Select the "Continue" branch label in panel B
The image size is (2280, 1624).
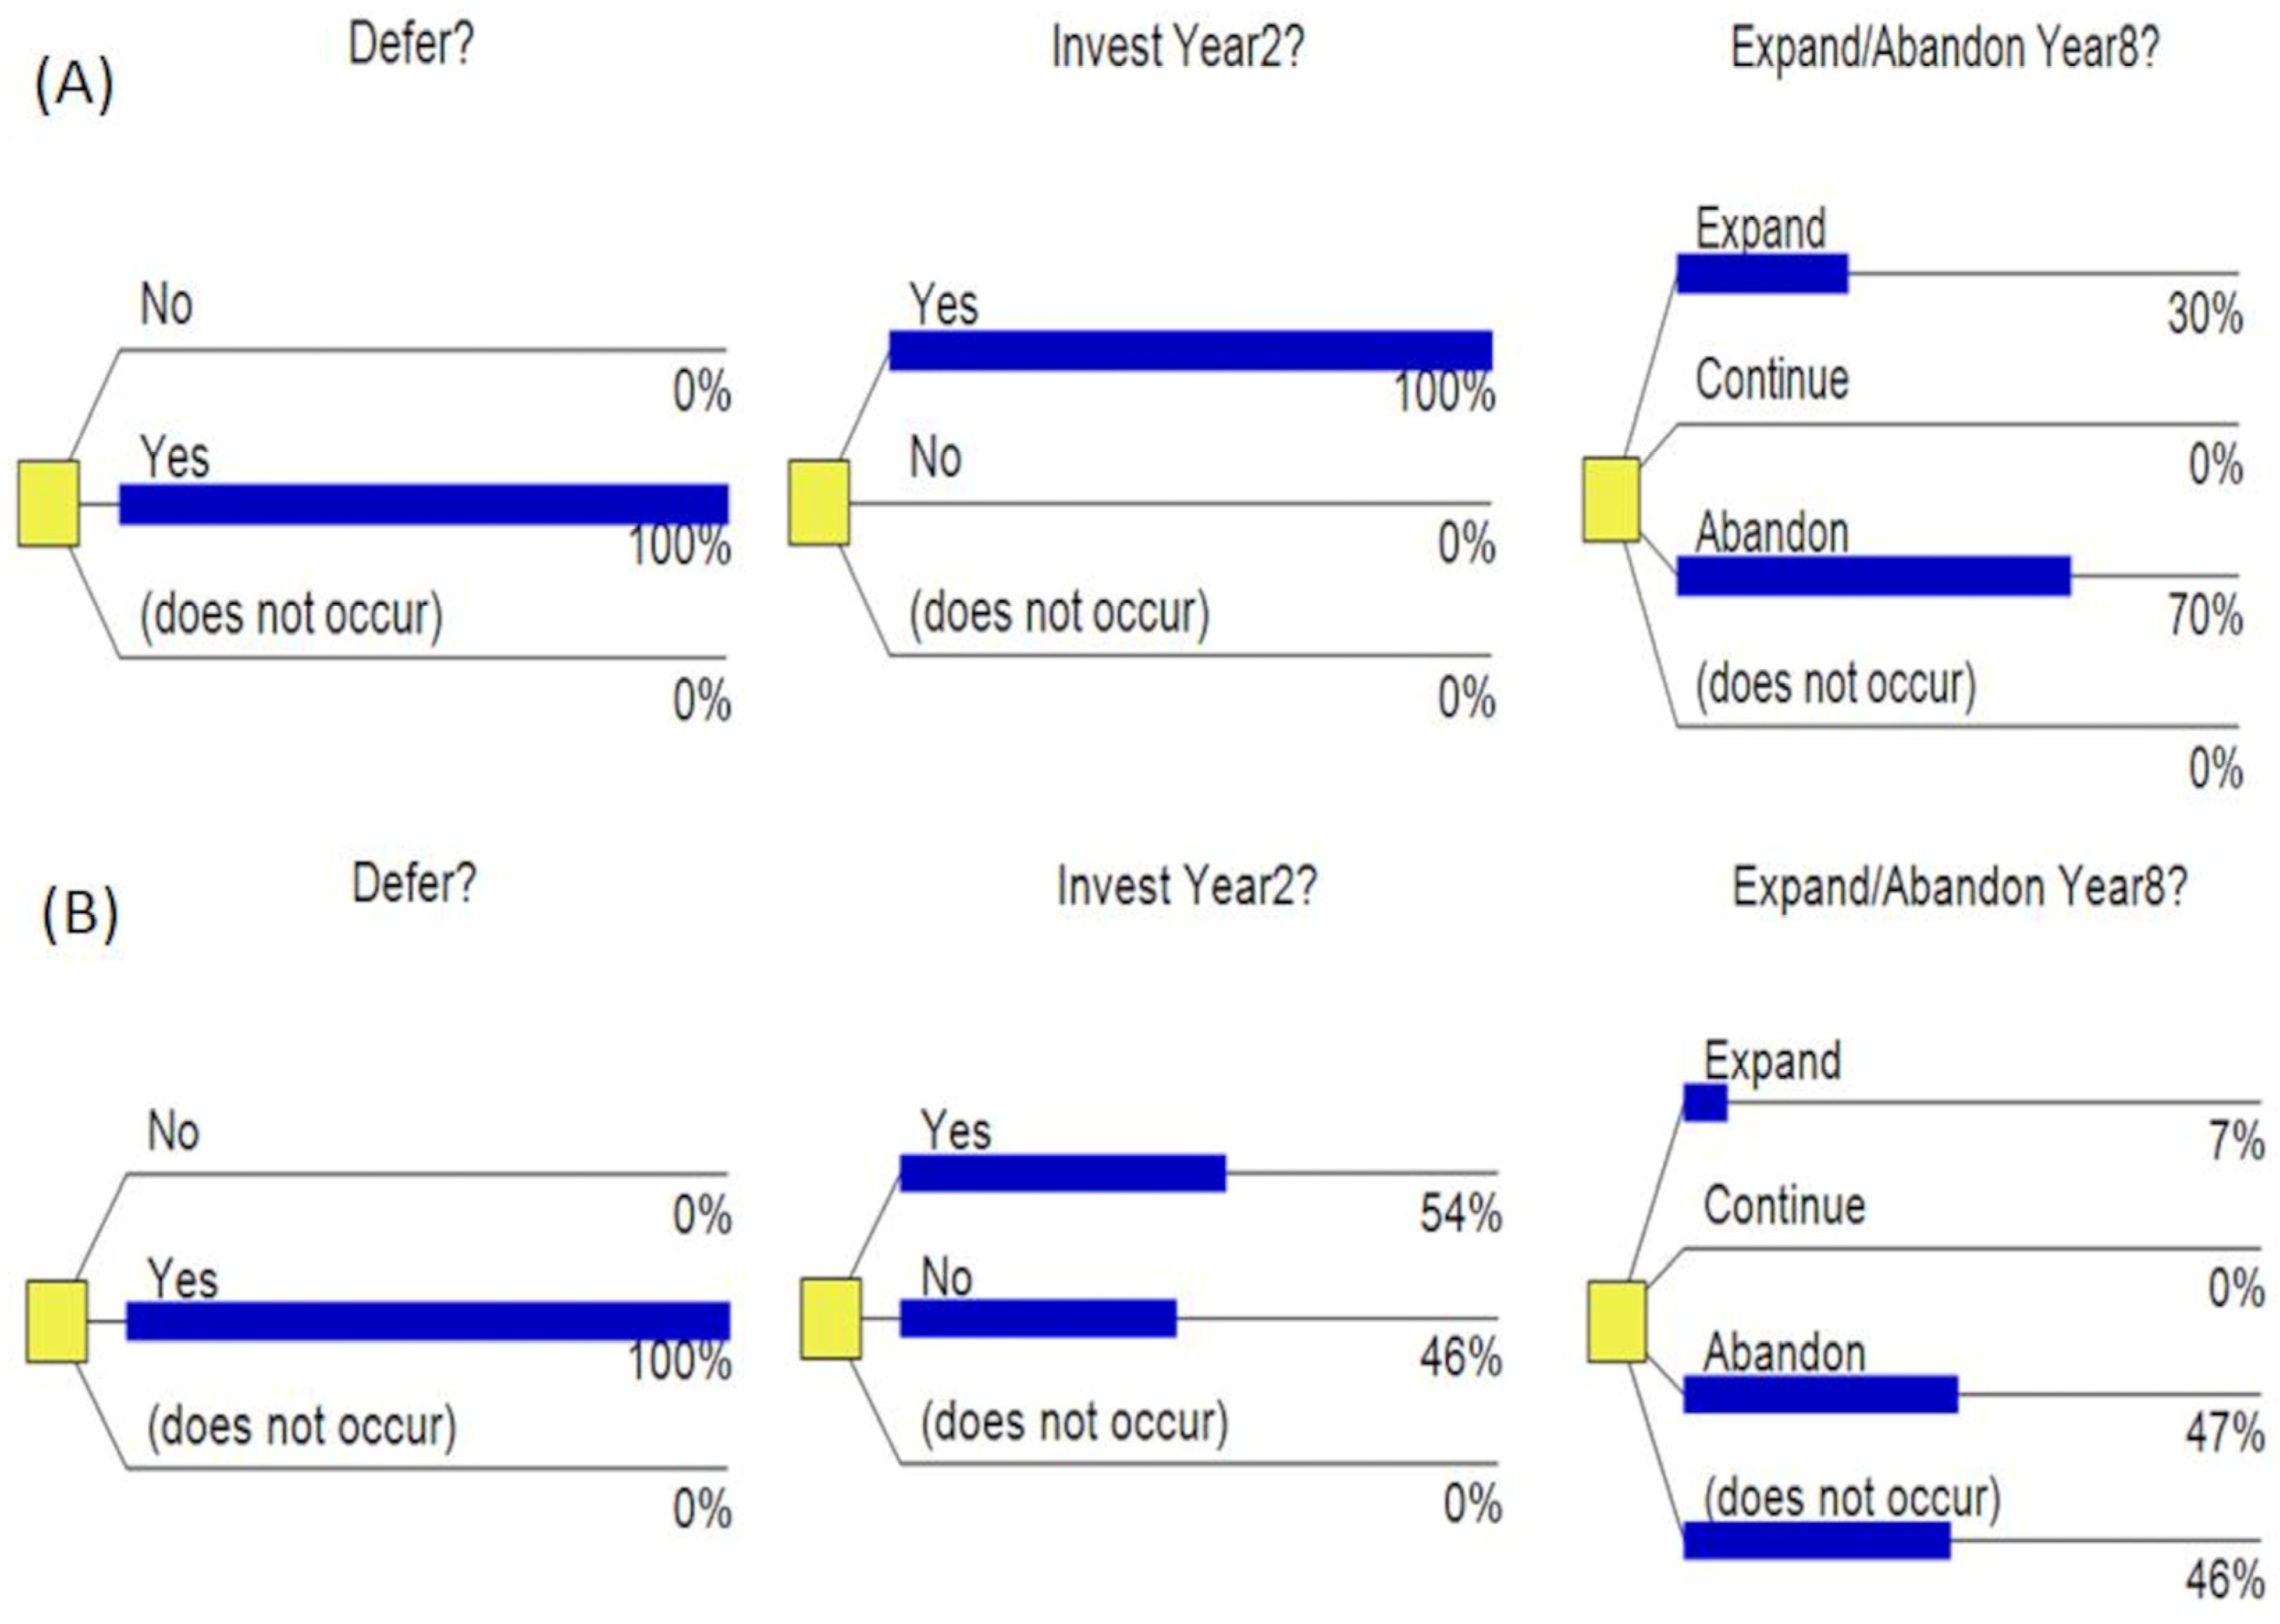(x=1784, y=1206)
